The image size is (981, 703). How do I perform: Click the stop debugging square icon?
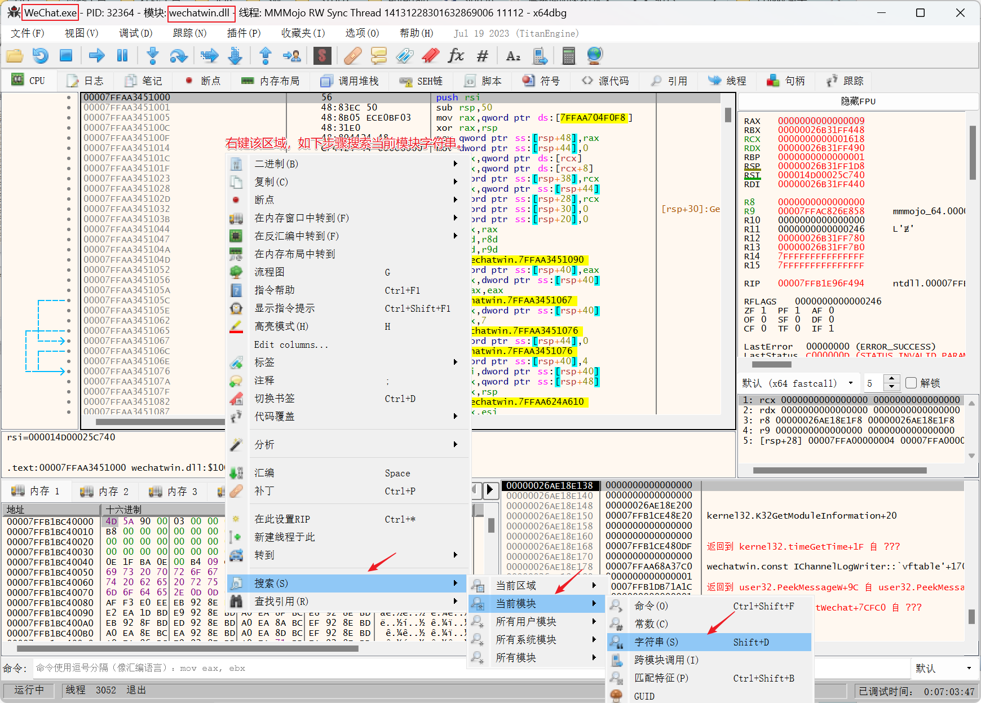tap(66, 56)
